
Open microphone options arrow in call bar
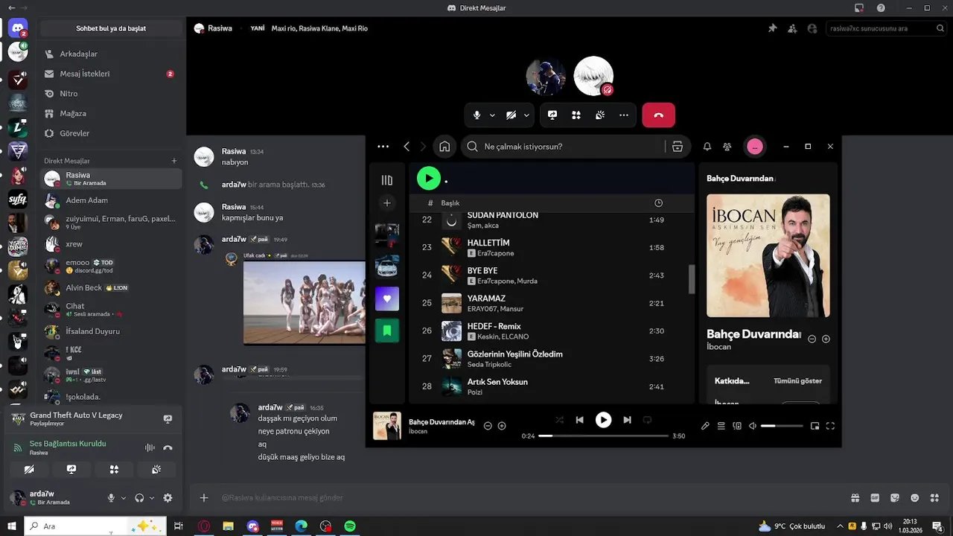[492, 115]
